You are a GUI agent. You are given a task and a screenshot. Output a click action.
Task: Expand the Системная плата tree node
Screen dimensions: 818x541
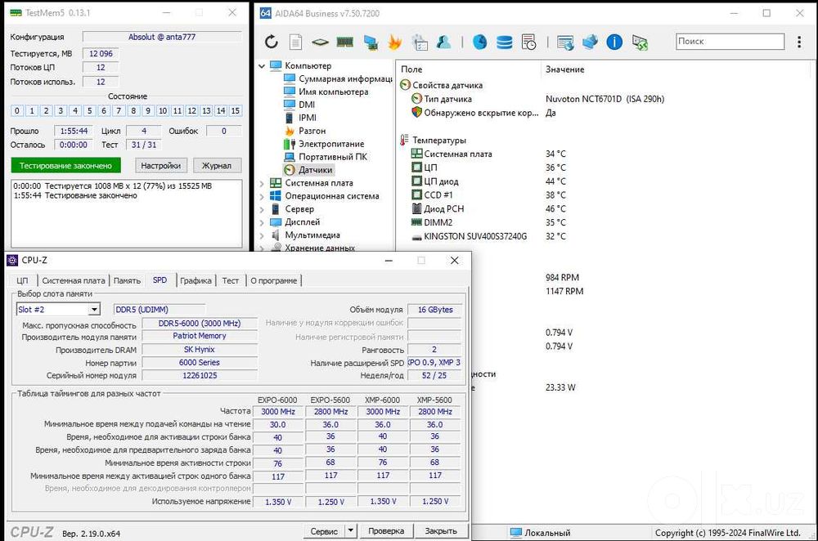coord(262,183)
